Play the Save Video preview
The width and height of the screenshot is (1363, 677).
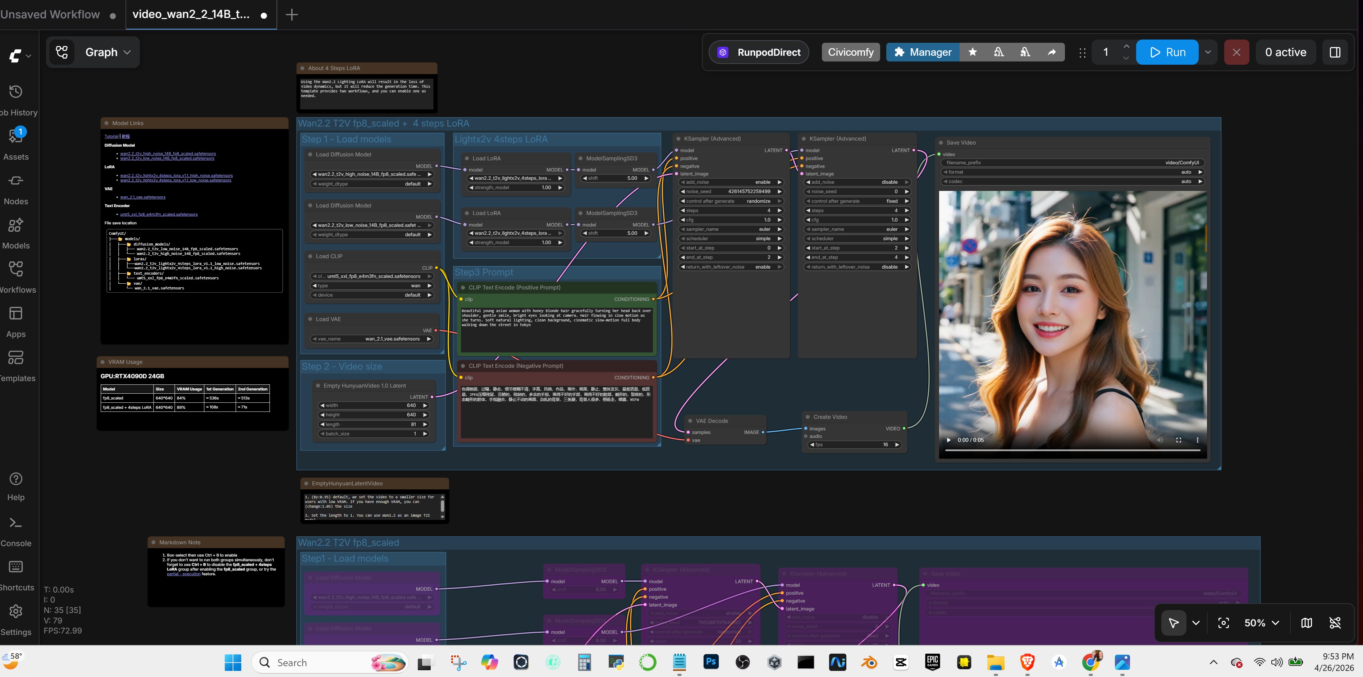tap(948, 440)
